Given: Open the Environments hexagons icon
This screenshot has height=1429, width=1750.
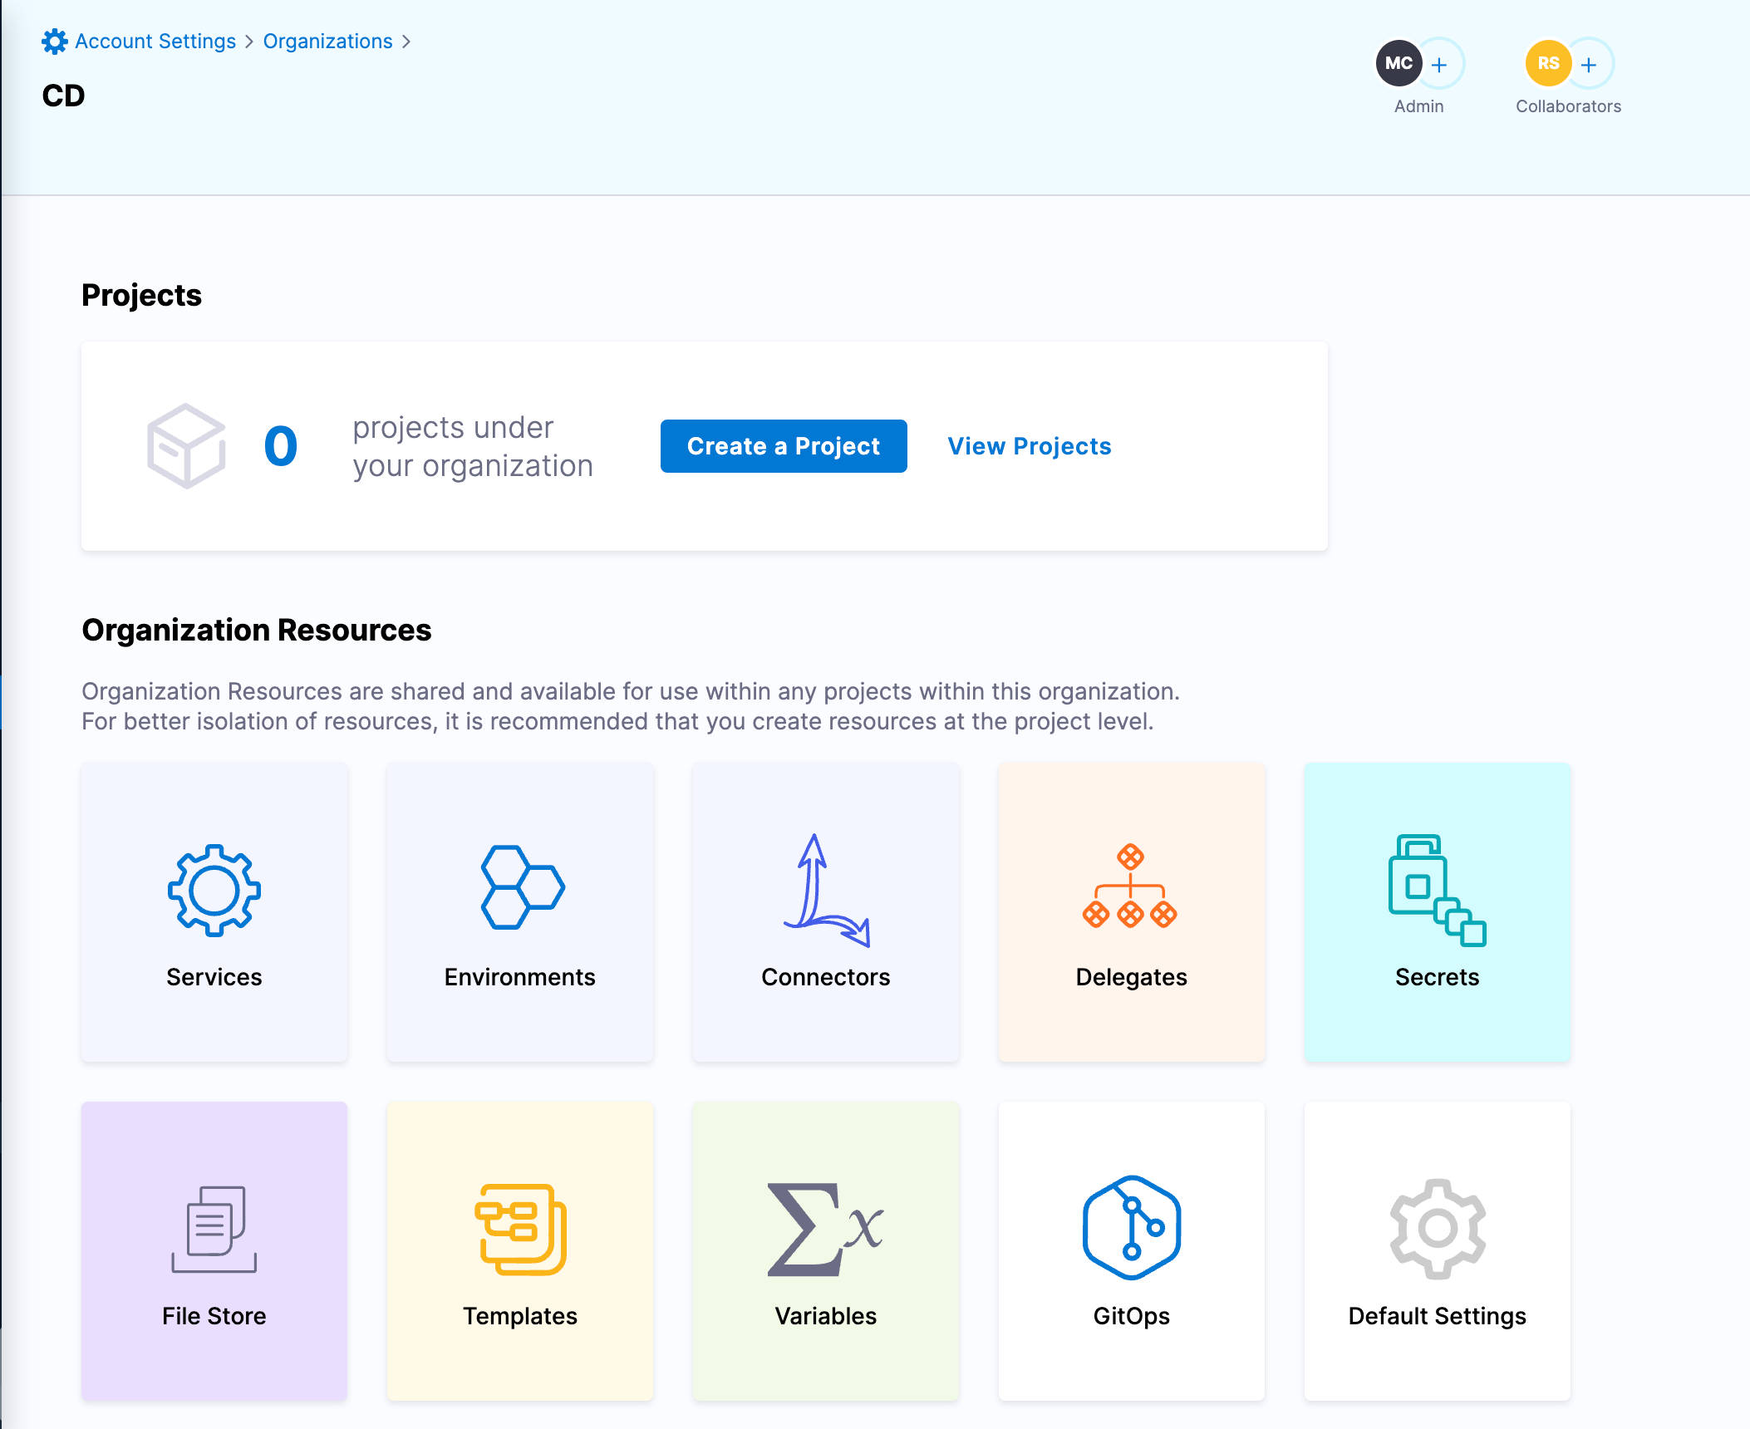Looking at the screenshot, I should click(x=522, y=887).
